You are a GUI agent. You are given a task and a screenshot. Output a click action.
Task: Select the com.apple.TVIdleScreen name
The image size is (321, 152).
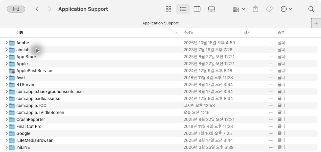40,113
